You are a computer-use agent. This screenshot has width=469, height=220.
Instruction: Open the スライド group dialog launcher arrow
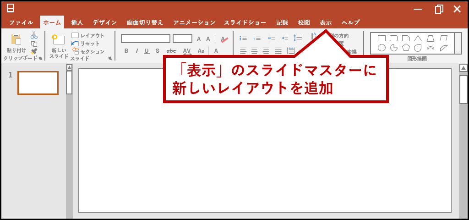110,58
